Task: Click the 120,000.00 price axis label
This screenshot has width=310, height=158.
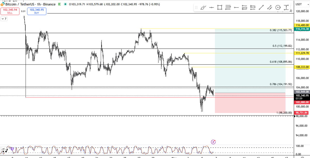Action: (302, 11)
